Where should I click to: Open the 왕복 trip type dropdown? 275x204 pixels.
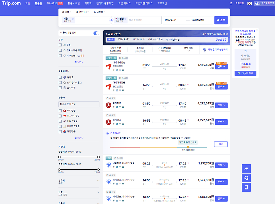(67, 12)
